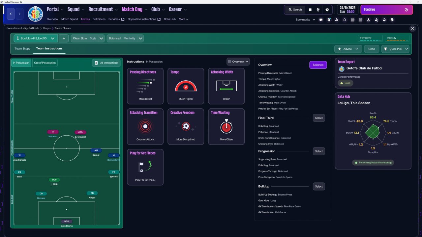Open the player search bookmark icon
Image resolution: width=422 pixels, height=237 pixels.
tap(337, 20)
